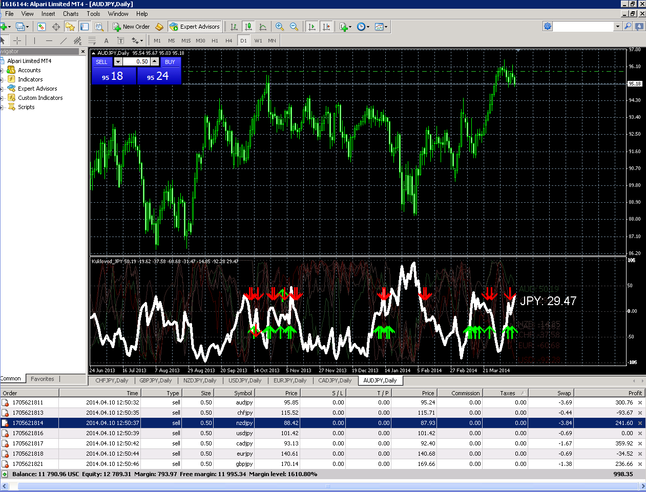Screen dimensions: 646x492
Task: Select the Fibonacci retracement tool
Action: (x=92, y=40)
